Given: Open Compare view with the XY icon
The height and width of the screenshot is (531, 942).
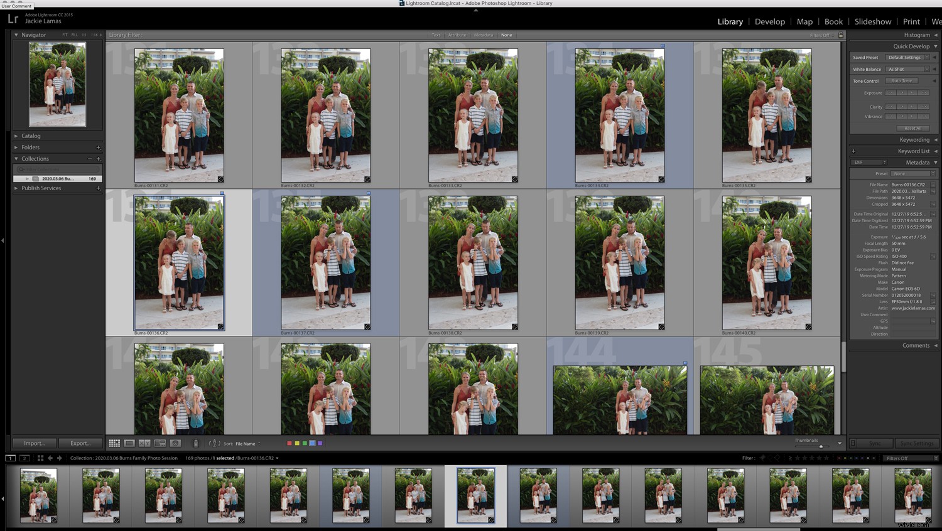Looking at the screenshot, I should 144,444.
